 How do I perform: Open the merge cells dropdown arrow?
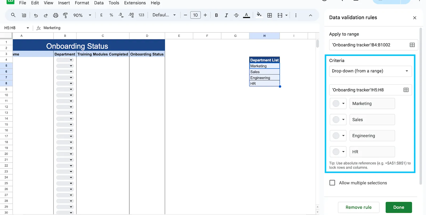286,15
